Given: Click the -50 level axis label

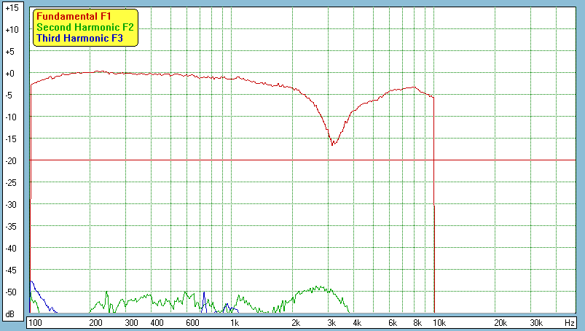Looking at the screenshot, I should (10, 292).
